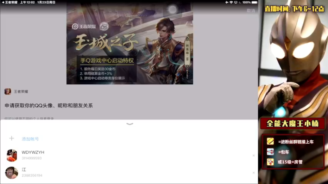The width and height of the screenshot is (328, 184).
Task: Tap the 王者荣耀 app icon
Action: pyautogui.click(x=8, y=92)
